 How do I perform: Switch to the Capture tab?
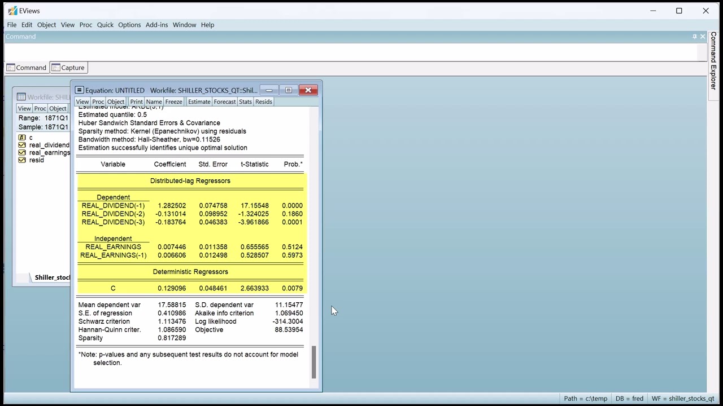[68, 68]
